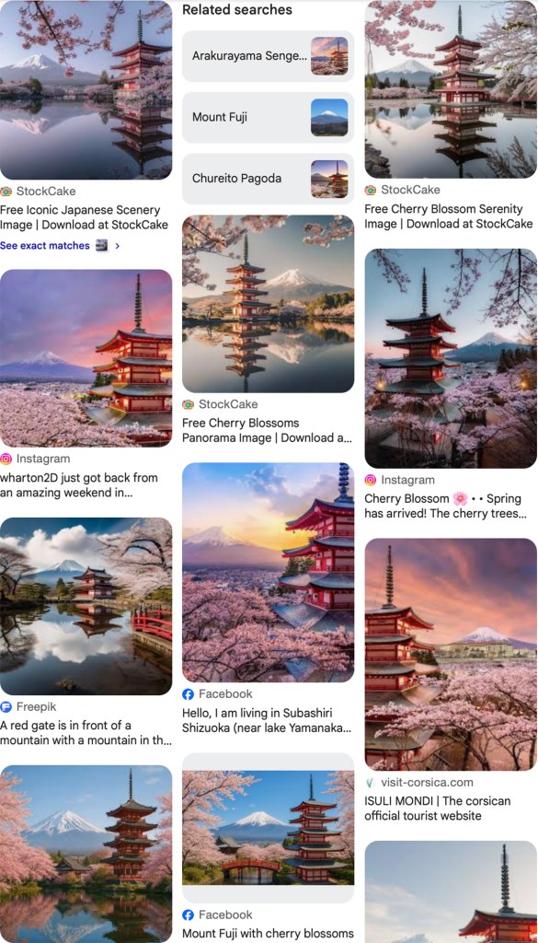Open Free Cherry Blossom Serenity Image link
This screenshot has width=538, height=943.
[x=448, y=216]
